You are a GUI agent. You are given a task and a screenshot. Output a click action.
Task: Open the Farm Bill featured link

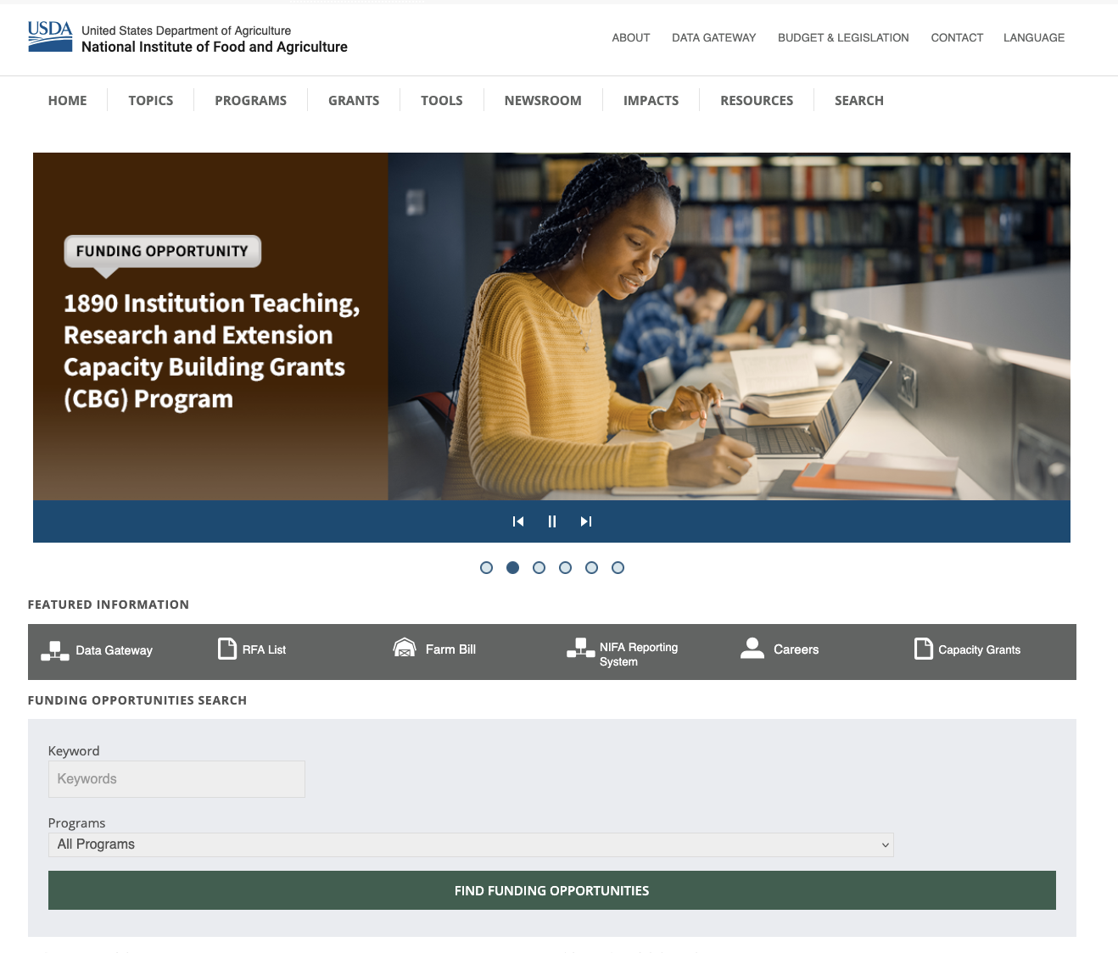[450, 649]
